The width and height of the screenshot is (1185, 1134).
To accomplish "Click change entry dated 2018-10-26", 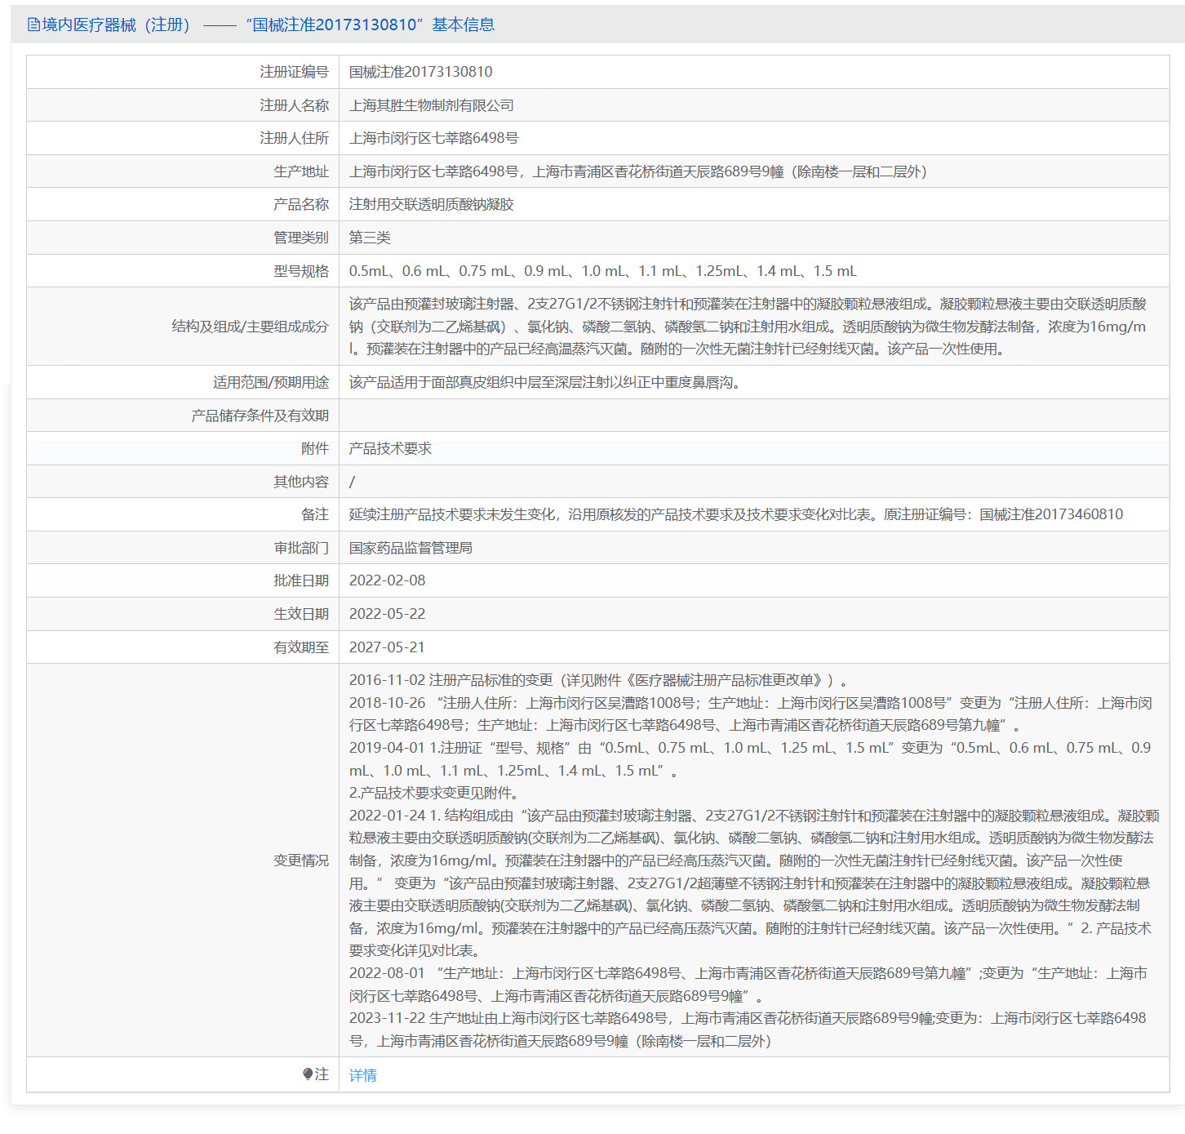I will pos(751,714).
